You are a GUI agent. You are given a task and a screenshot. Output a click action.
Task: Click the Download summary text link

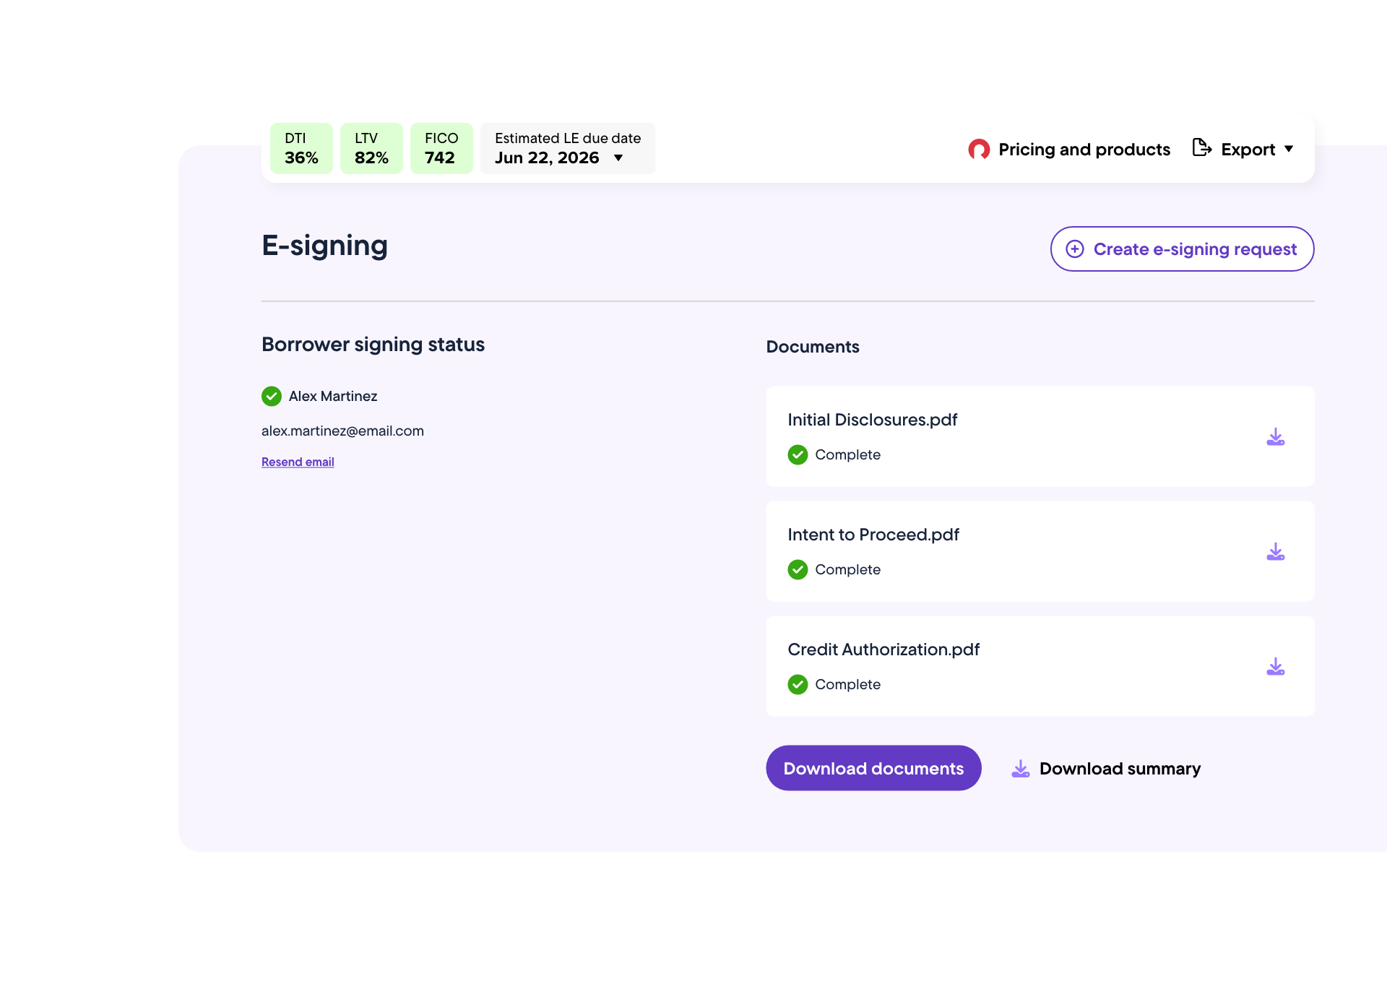click(1120, 769)
